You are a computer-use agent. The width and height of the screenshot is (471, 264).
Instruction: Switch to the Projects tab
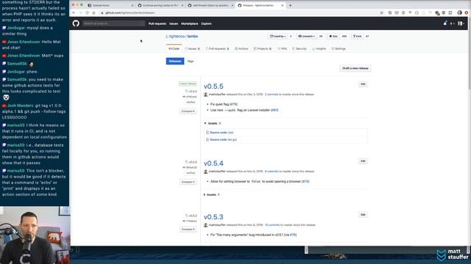pyautogui.click(x=263, y=48)
